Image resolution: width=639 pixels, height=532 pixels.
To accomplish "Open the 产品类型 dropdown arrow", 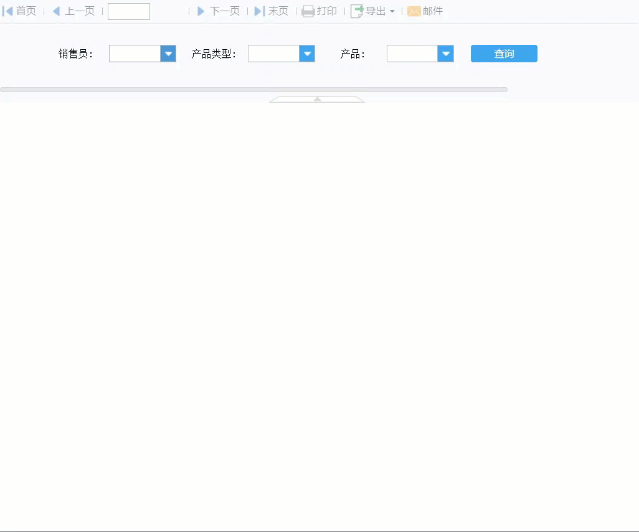I will click(307, 54).
